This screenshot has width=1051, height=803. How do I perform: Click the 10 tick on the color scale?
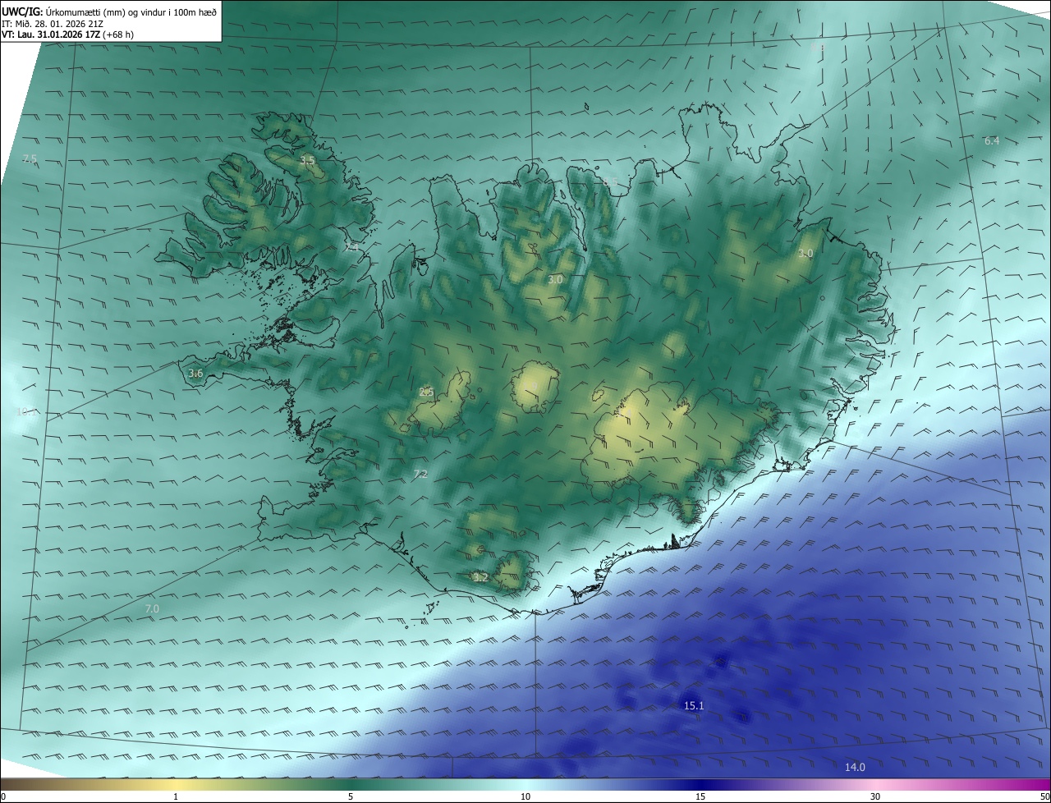pyautogui.click(x=525, y=796)
